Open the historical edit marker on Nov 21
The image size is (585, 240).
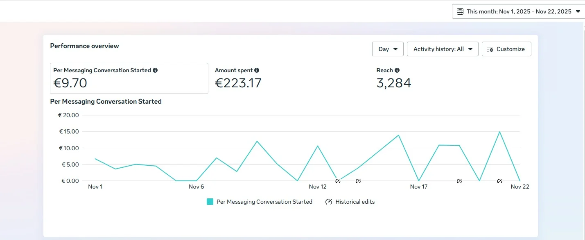[x=500, y=181]
